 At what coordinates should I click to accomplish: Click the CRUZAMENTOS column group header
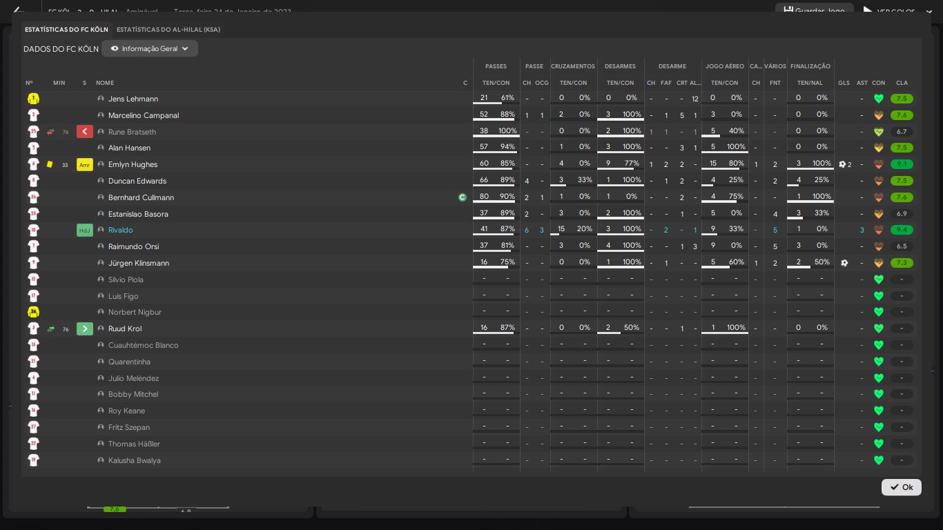573,66
